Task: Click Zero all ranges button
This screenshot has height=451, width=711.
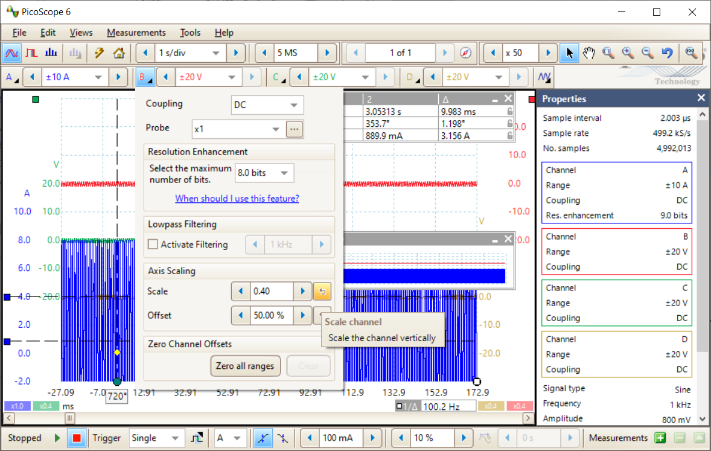Action: (245, 366)
